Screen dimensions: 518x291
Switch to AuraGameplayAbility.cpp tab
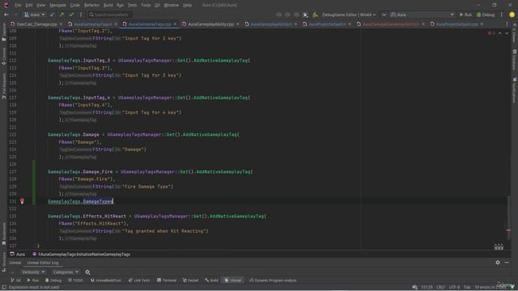(210, 24)
